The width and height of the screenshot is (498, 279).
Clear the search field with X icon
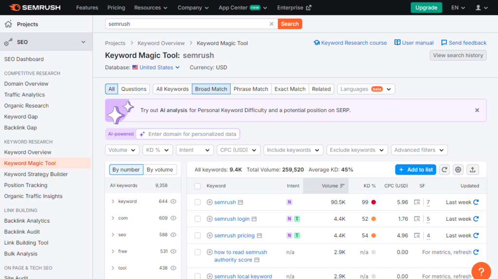pyautogui.click(x=271, y=24)
